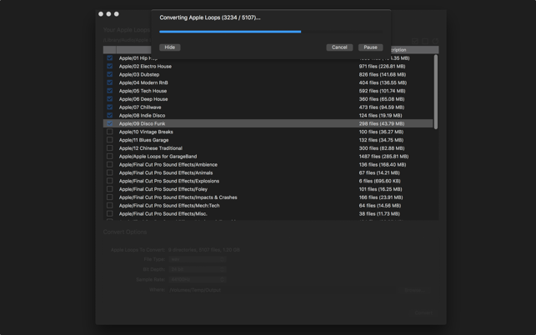Click '9 directories, 5107 files' summary text
This screenshot has height=335, width=536.
tap(204, 250)
